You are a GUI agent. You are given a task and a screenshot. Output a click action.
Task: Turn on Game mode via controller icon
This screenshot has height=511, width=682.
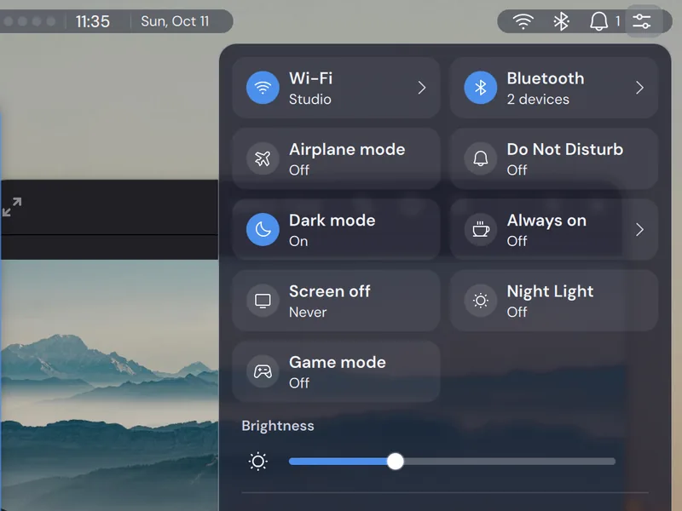(x=263, y=371)
